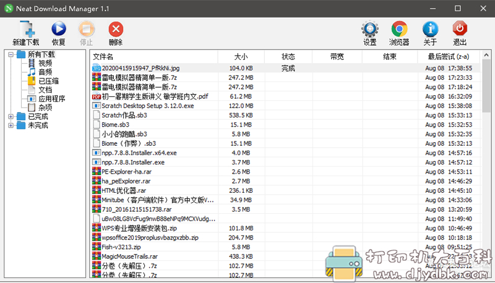This screenshot has width=495, height=283.
Task: Click the Aug 08 11:49:40 timestamp
Action: click(449, 219)
